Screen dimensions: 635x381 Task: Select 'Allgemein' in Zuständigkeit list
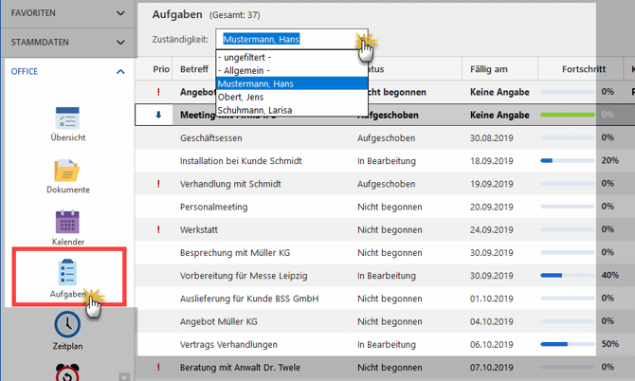click(243, 70)
